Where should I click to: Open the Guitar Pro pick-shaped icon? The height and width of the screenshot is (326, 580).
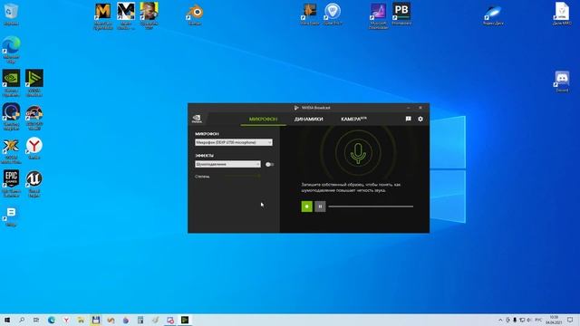pyautogui.click(x=333, y=14)
